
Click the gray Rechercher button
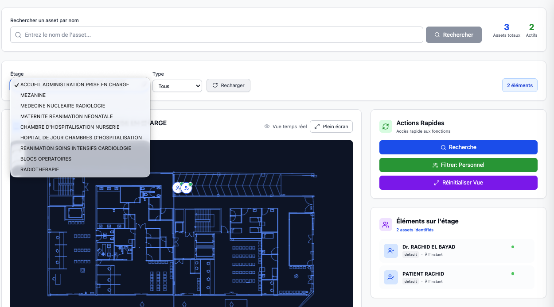coord(453,35)
